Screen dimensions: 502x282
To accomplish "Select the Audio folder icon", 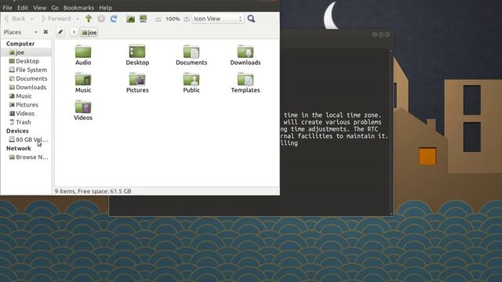I will tap(83, 51).
